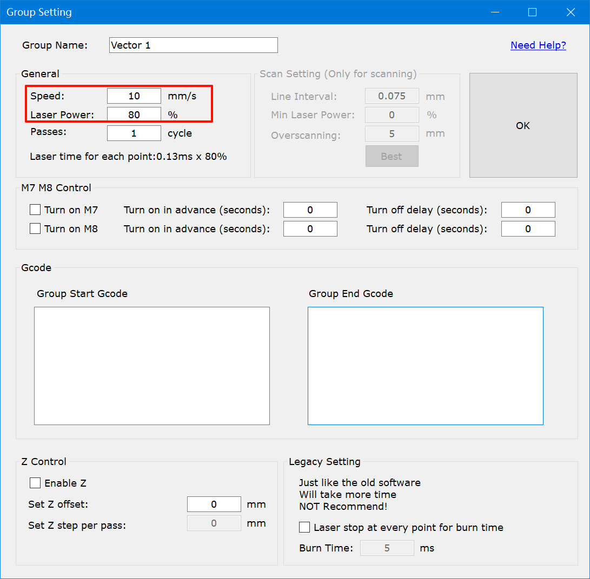Click the M8 Turn off delay field

click(528, 229)
